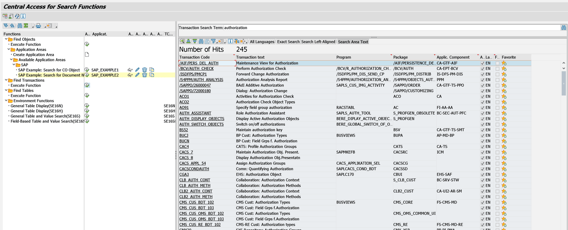Collapse the Environment Functions tree node
Screen dimensions: 568x230
(x=6, y=101)
